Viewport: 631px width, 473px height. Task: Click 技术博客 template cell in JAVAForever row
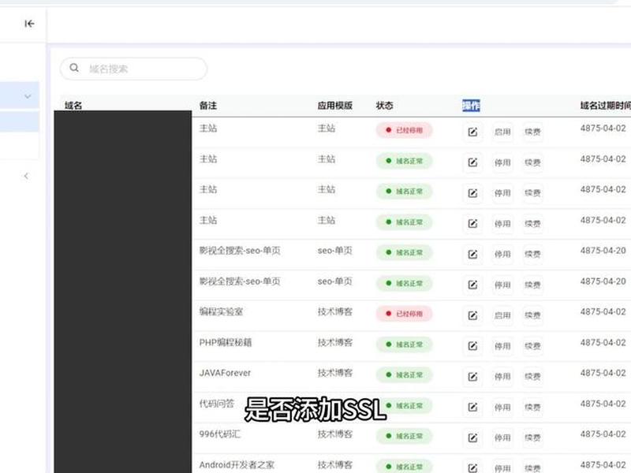[x=334, y=373]
